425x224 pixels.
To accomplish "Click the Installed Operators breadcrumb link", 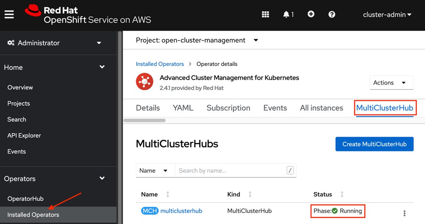I will pyautogui.click(x=160, y=64).
